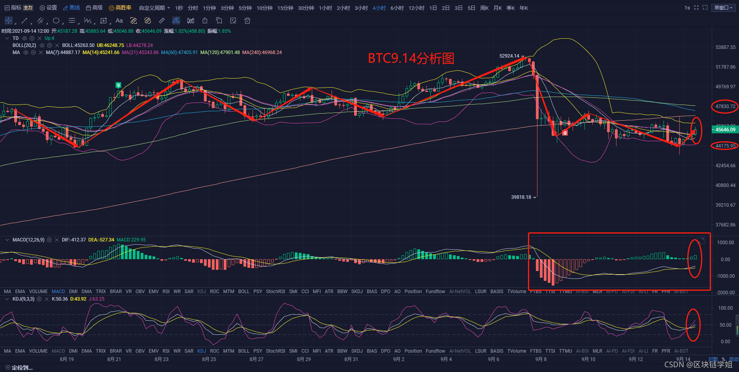Click the lock drawings icon
739x372 pixels.
205,21
